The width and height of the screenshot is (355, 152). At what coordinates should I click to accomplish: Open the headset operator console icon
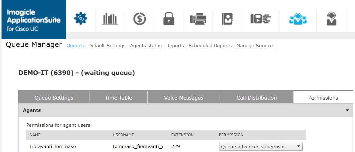tap(331, 19)
